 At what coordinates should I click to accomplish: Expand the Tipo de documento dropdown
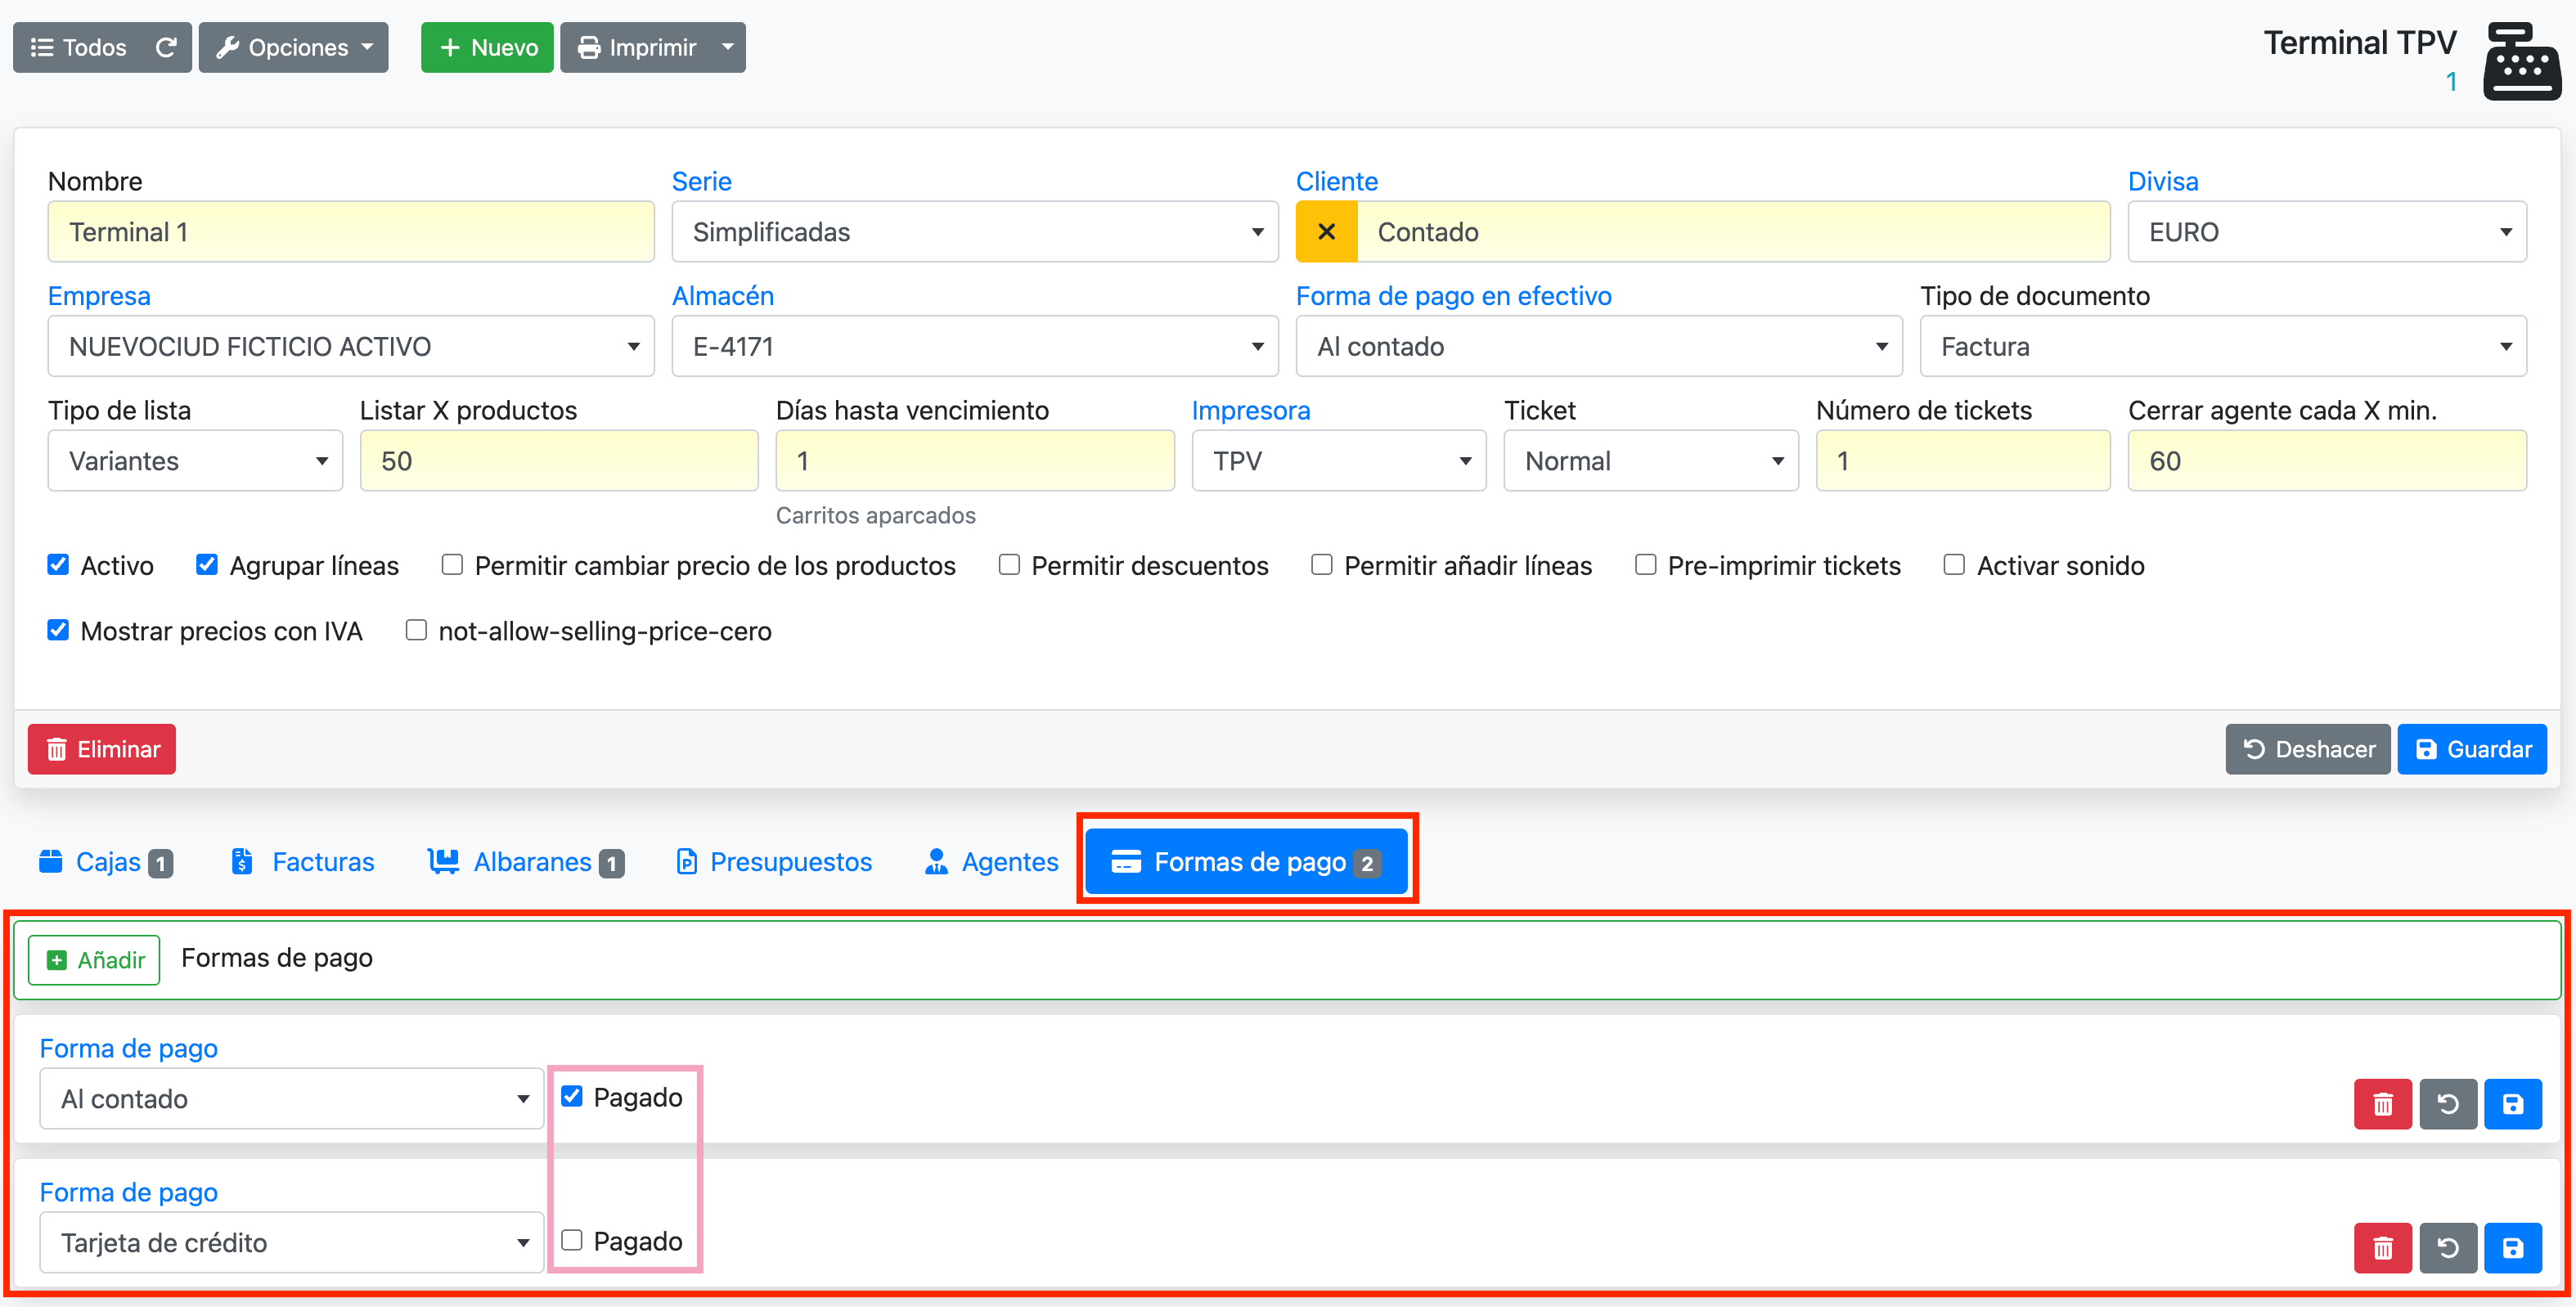tap(2222, 346)
